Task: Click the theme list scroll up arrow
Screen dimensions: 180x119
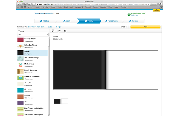Action: click(49, 38)
